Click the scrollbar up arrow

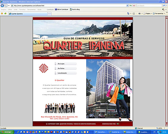pyautogui.click(x=167, y=17)
